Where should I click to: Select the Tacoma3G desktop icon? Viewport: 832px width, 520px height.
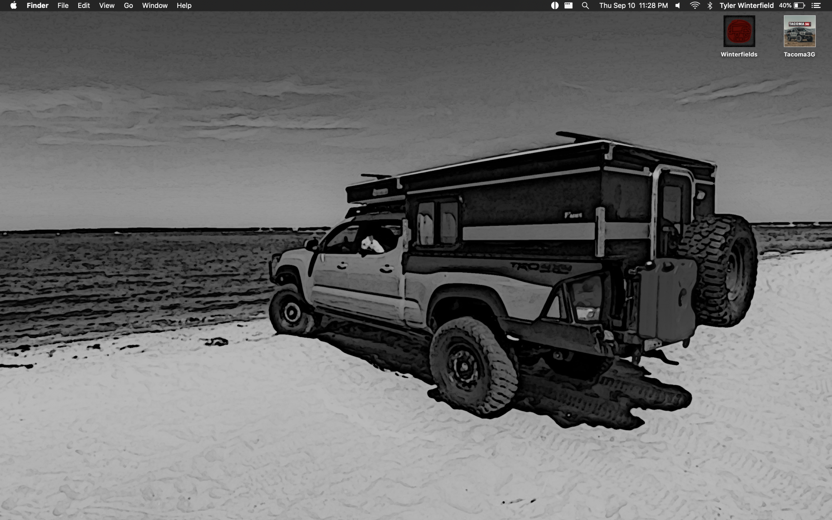(800, 31)
